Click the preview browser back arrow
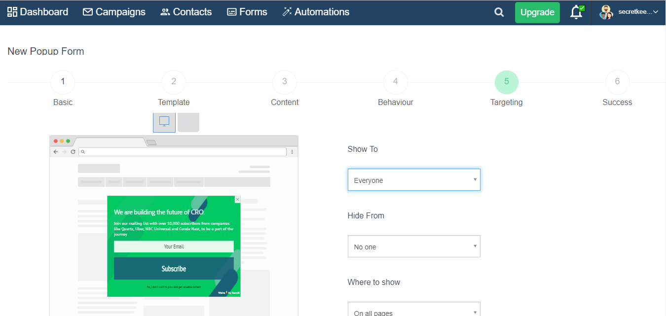The height and width of the screenshot is (316, 666). (x=56, y=152)
